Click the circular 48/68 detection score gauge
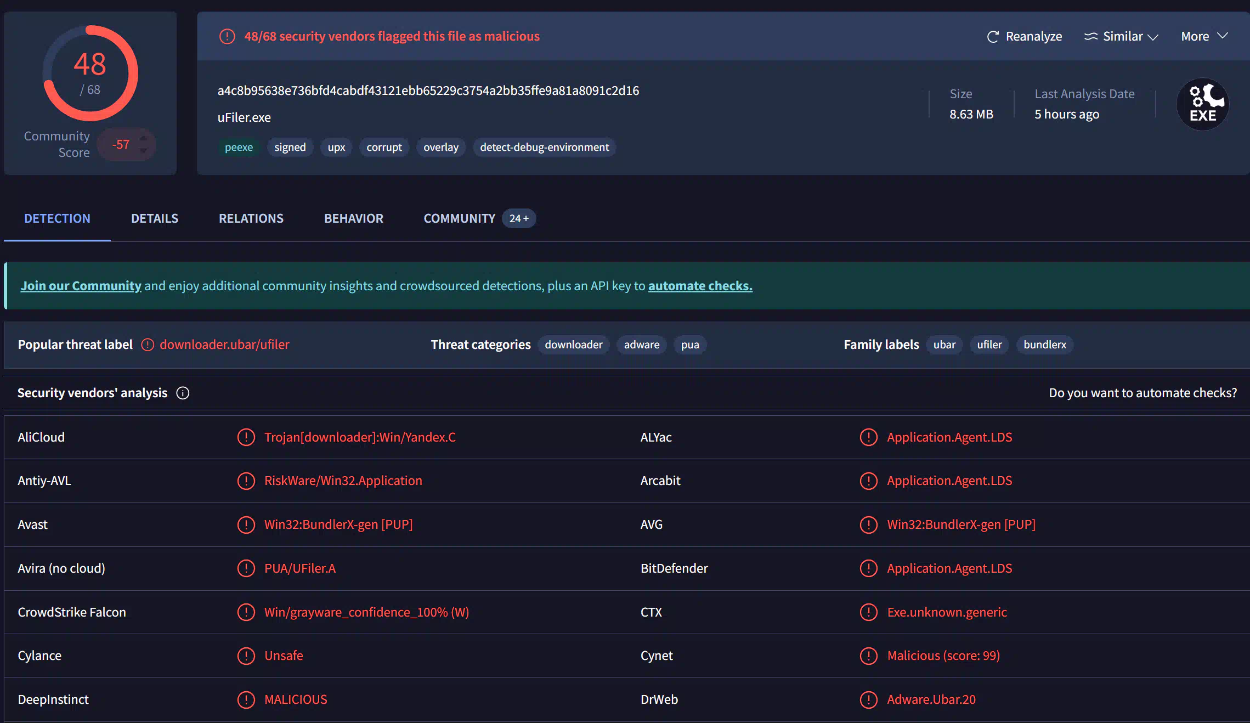The image size is (1250, 723). [x=91, y=73]
